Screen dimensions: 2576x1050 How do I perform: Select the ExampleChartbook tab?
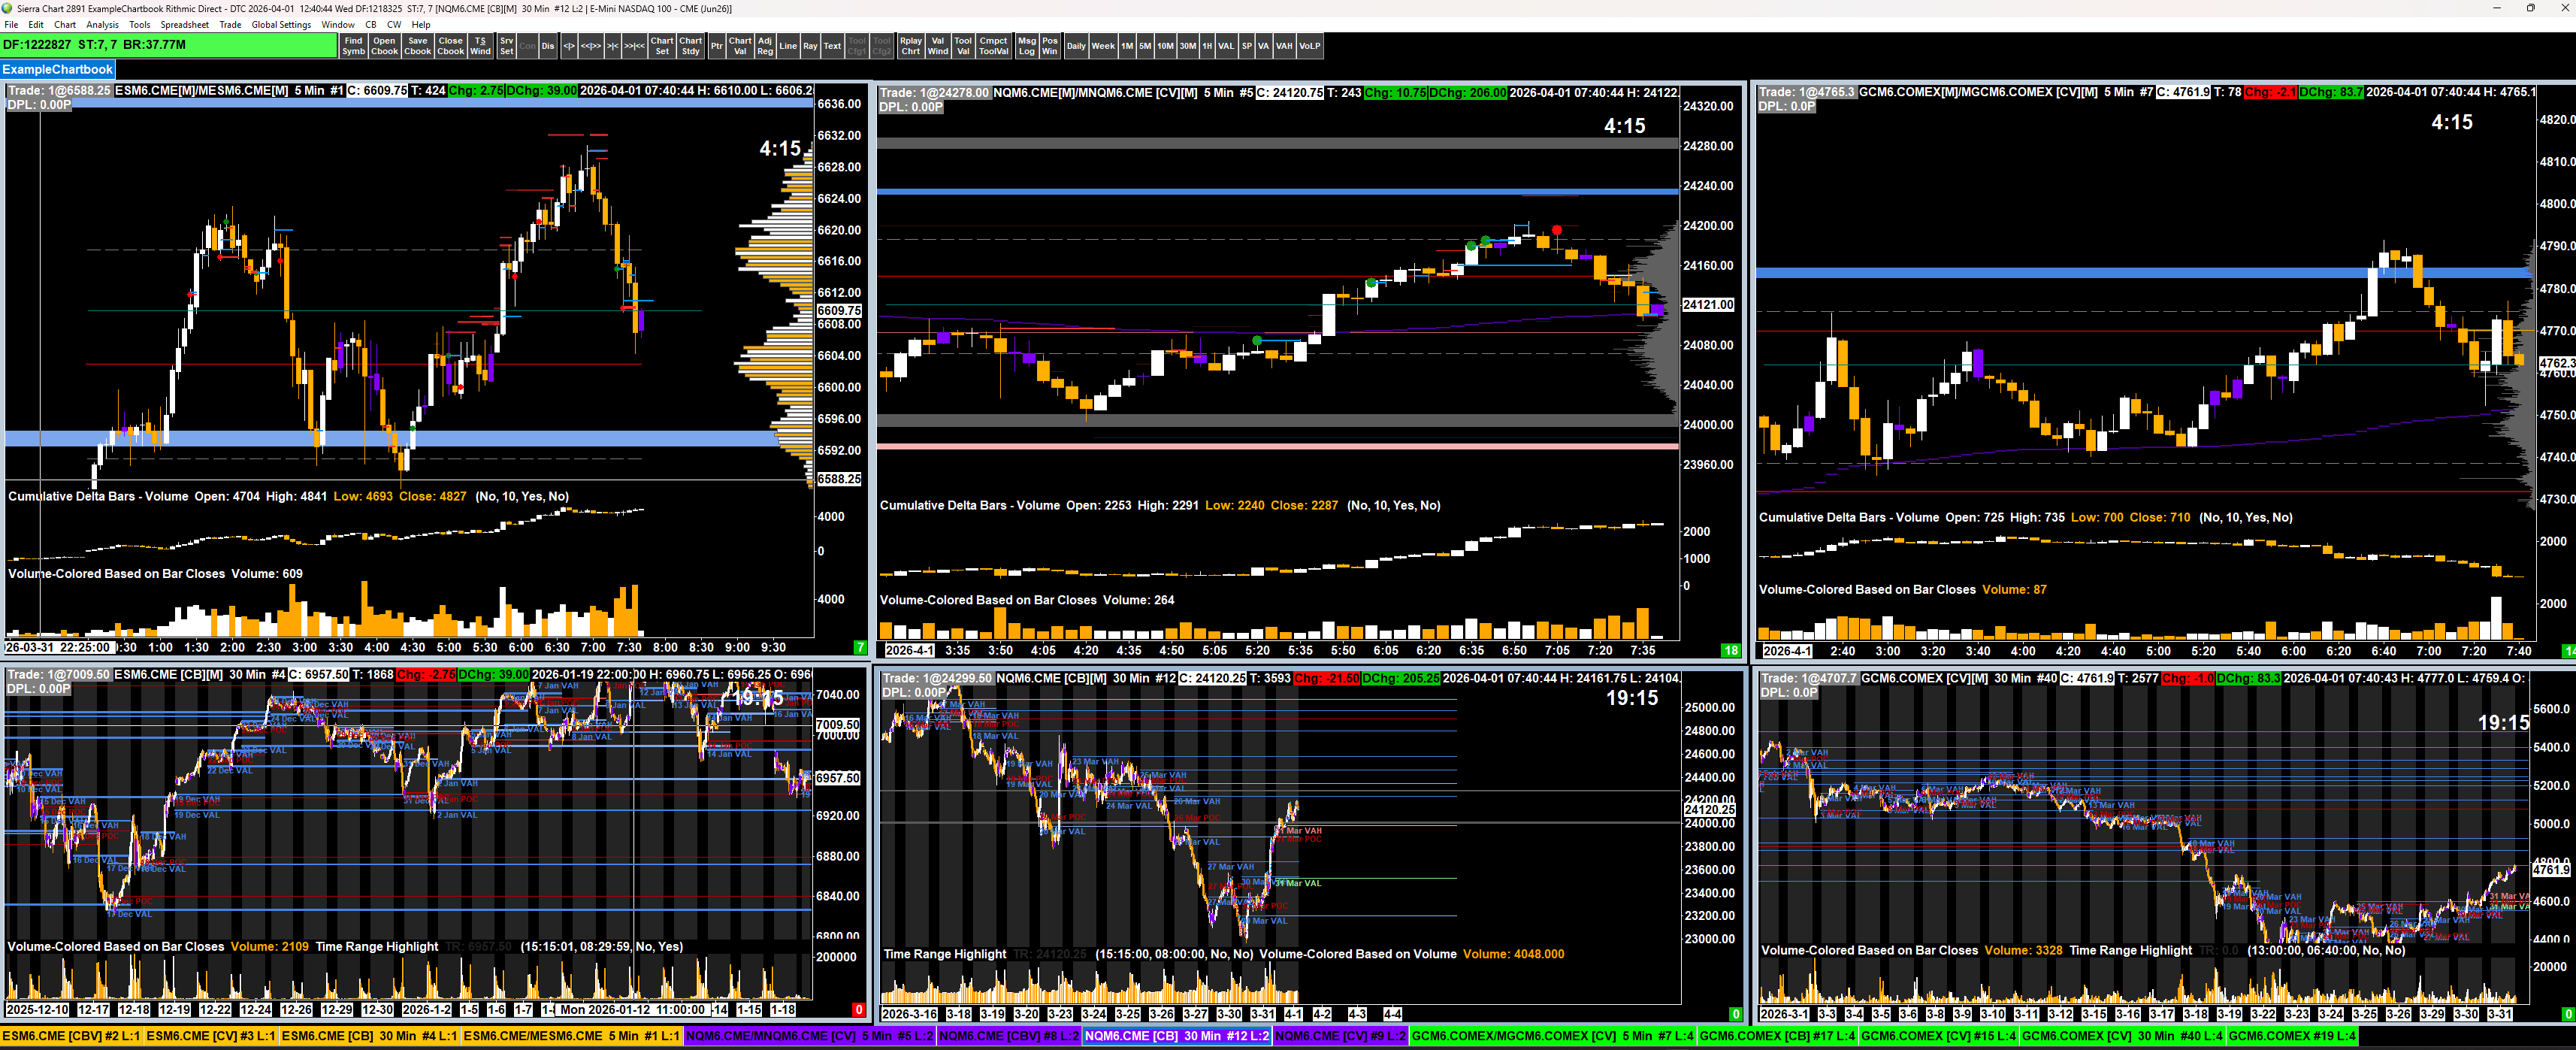[57, 69]
